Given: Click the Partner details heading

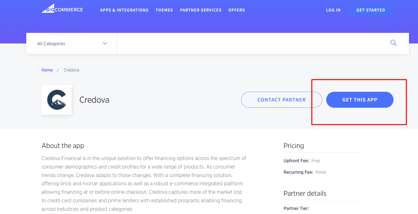Looking at the screenshot, I should [305, 193].
